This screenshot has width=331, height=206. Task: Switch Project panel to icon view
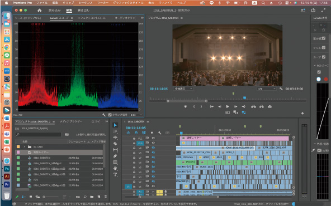[31, 197]
